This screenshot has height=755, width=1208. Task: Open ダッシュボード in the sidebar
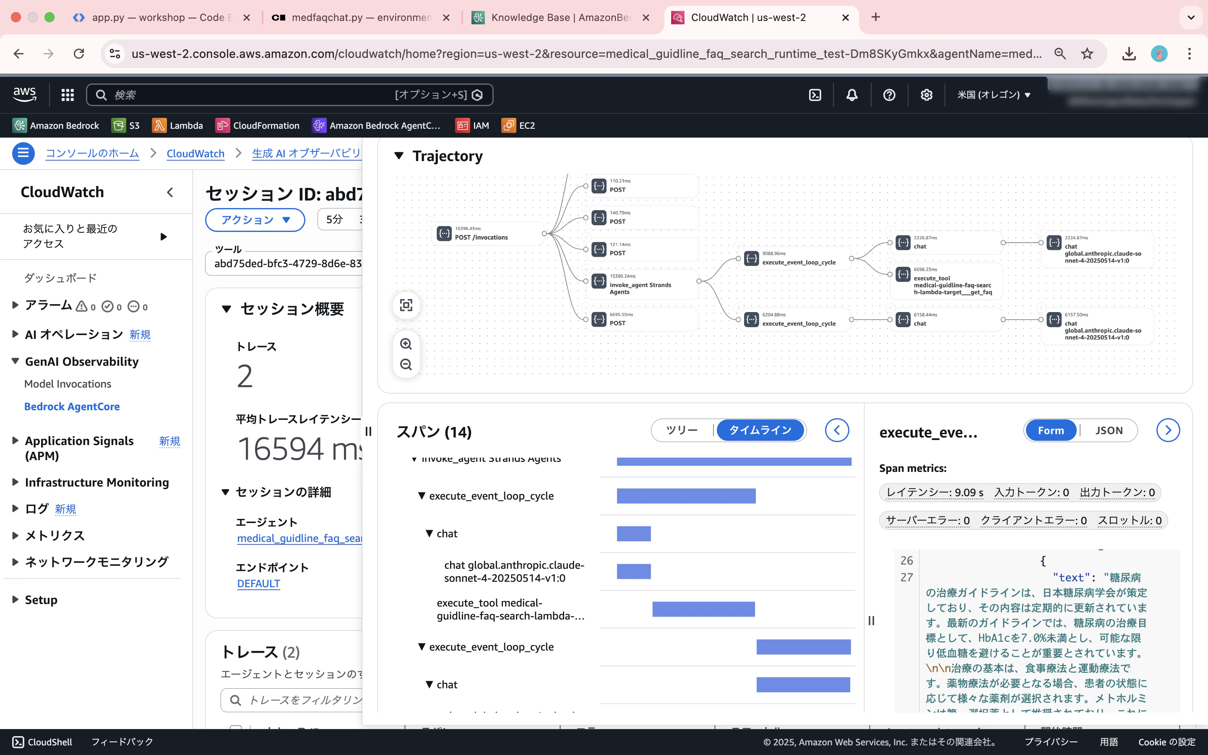60,278
